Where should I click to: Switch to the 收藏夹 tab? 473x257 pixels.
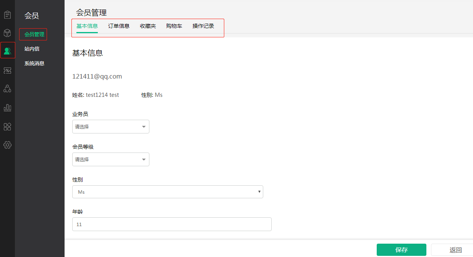[148, 26]
